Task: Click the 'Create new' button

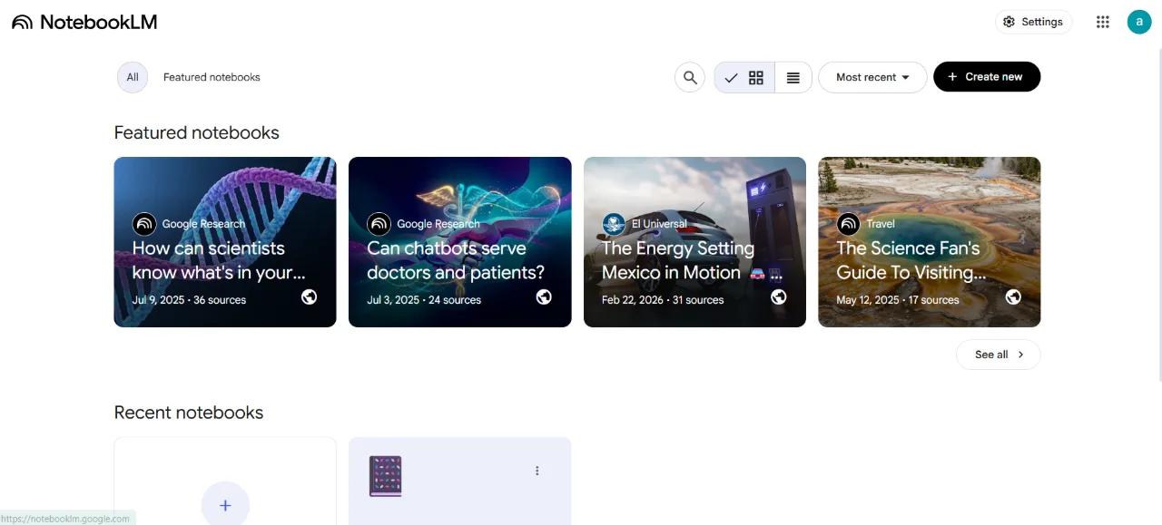Action: coord(987,77)
